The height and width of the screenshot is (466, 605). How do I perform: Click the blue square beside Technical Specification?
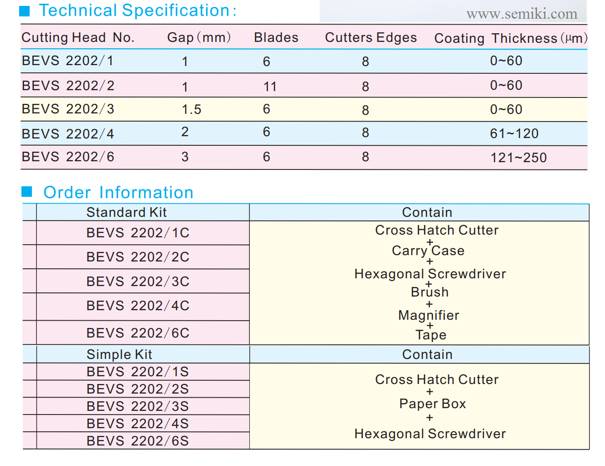pyautogui.click(x=25, y=11)
